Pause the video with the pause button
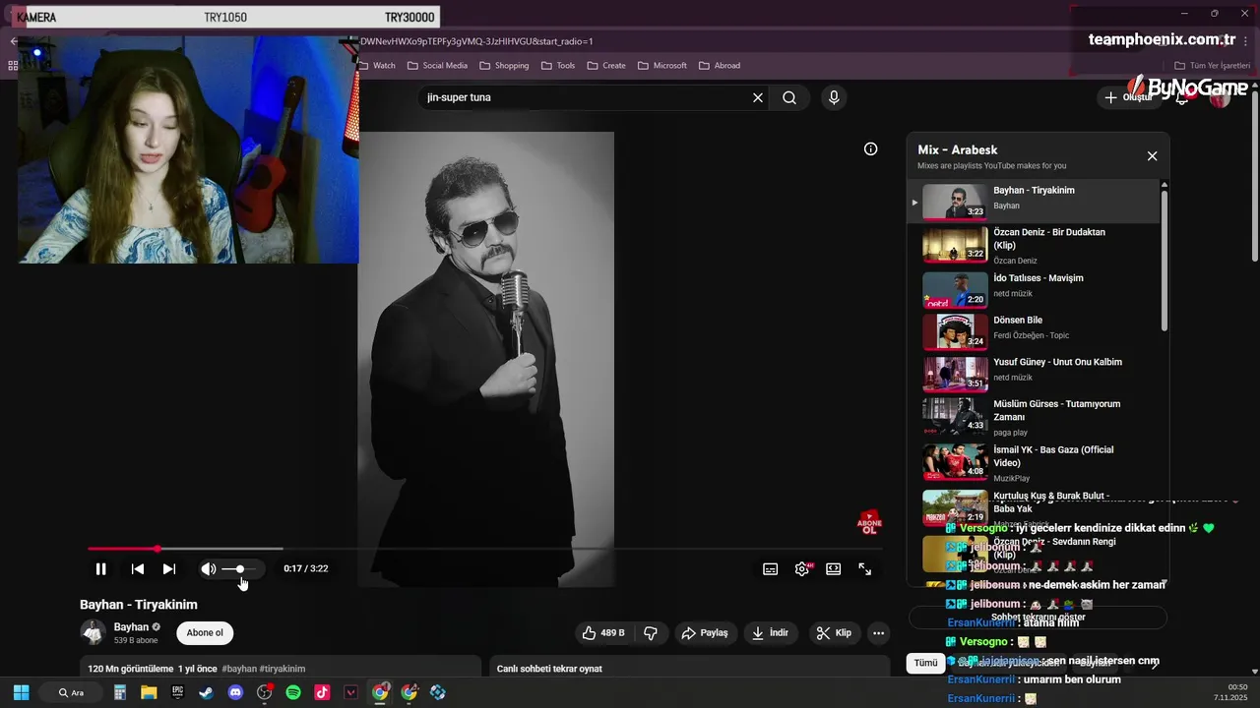The image size is (1260, 708). (x=100, y=568)
